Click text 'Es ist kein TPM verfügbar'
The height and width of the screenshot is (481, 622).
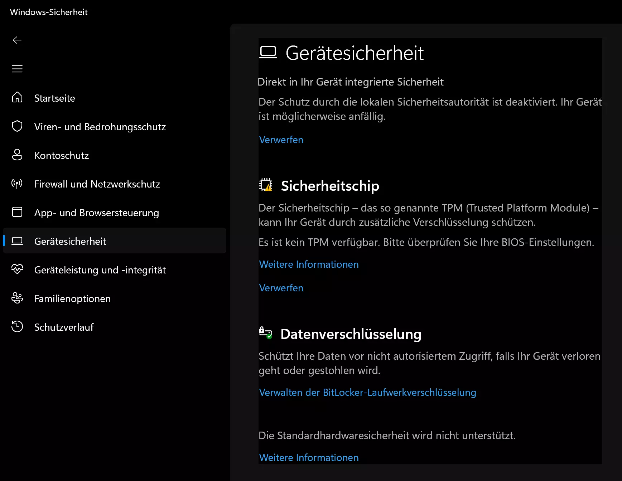pyautogui.click(x=319, y=242)
